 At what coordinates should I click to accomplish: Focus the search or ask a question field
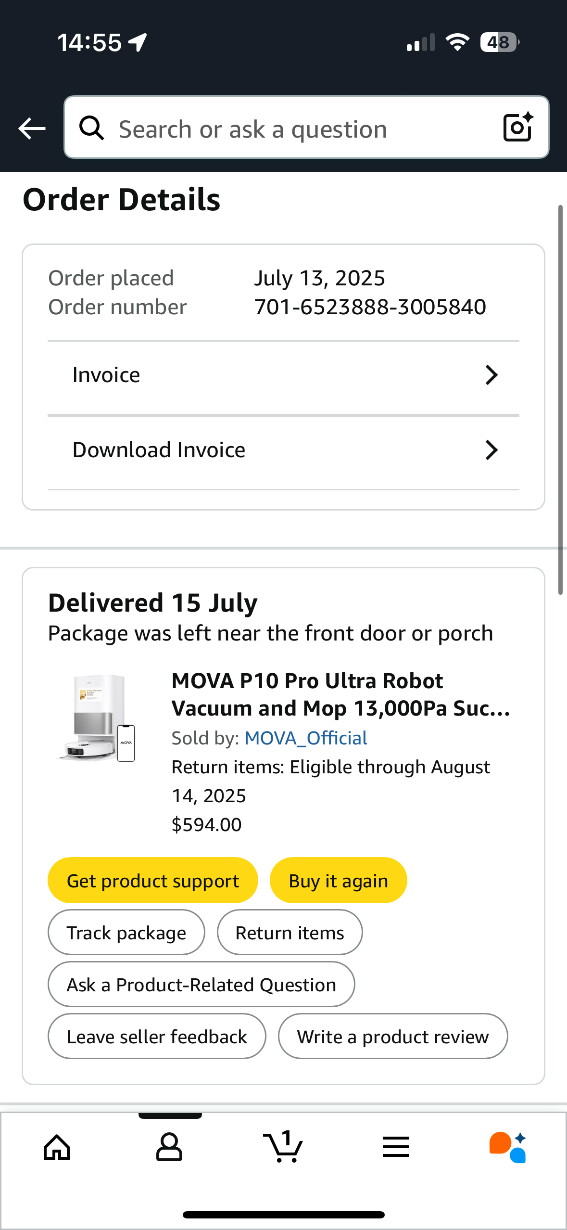coord(298,128)
